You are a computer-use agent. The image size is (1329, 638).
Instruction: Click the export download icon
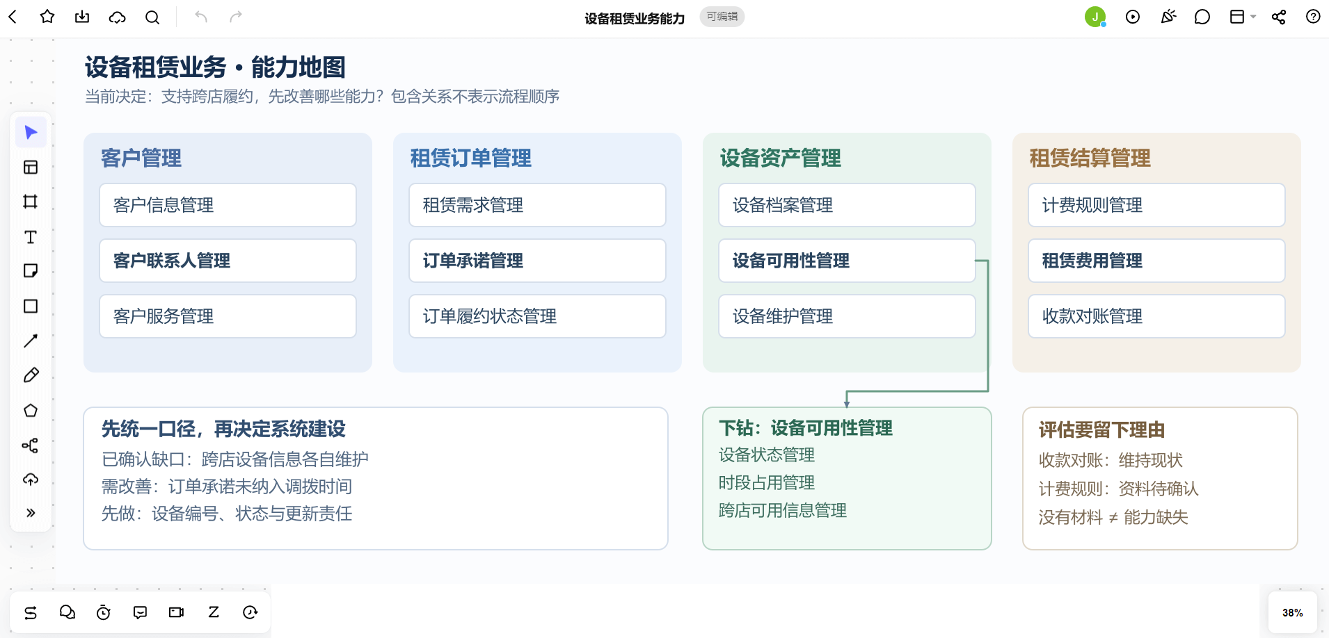pyautogui.click(x=82, y=17)
